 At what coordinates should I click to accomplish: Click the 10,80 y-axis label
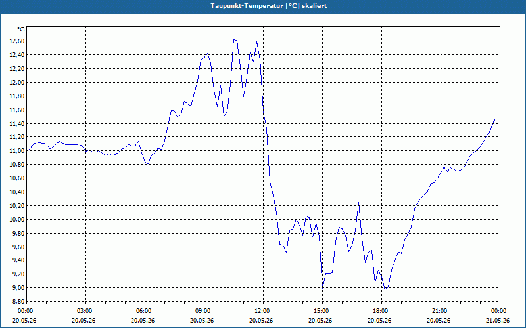(x=18, y=165)
